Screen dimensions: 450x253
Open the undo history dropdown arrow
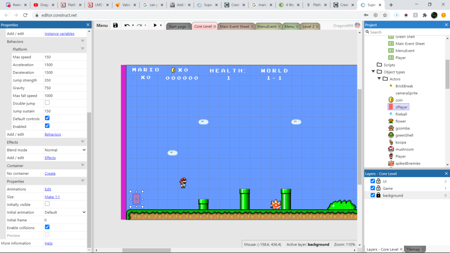pyautogui.click(x=133, y=25)
